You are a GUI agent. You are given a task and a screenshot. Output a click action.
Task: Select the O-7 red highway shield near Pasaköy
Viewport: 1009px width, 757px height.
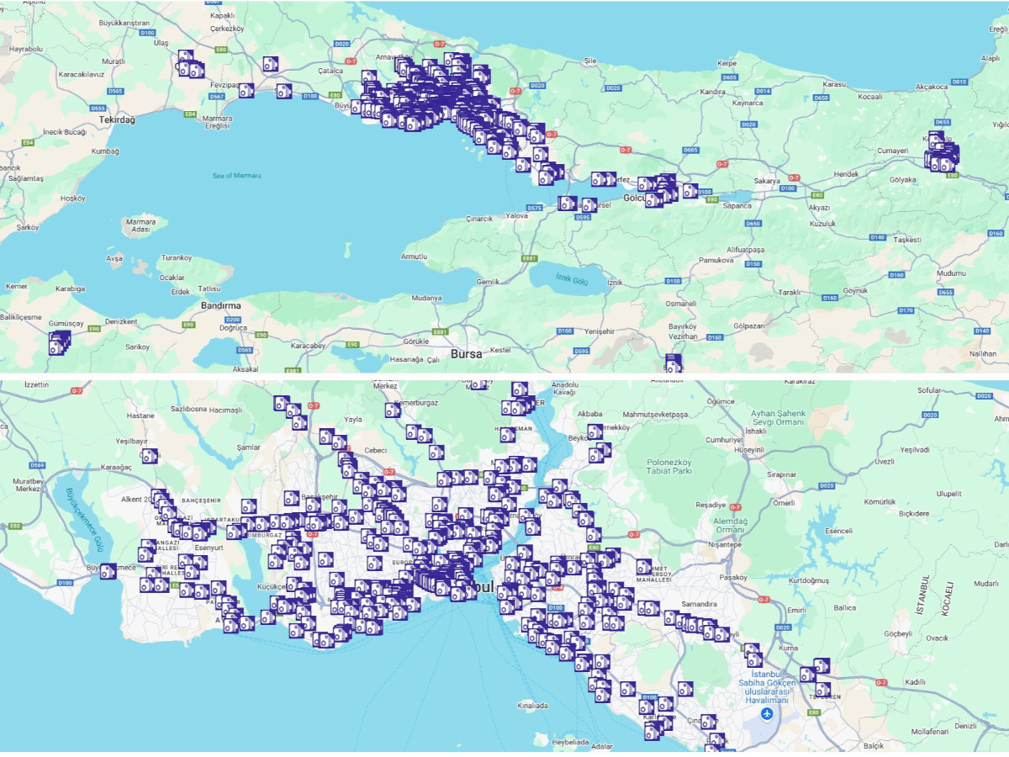763,599
